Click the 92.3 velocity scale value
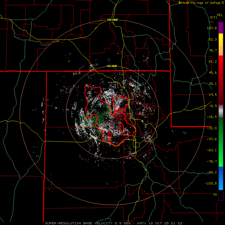This screenshot has height=225, width=225. (213, 39)
